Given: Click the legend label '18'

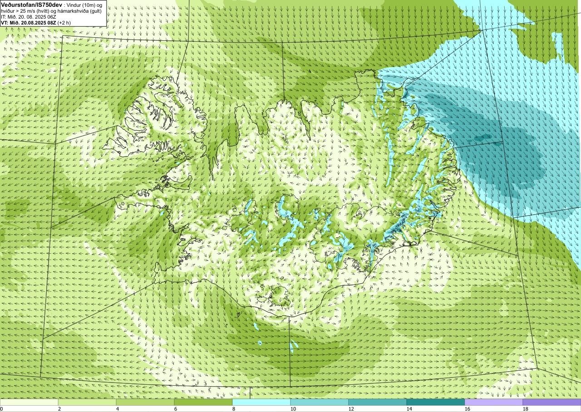Looking at the screenshot, I should point(526,409).
